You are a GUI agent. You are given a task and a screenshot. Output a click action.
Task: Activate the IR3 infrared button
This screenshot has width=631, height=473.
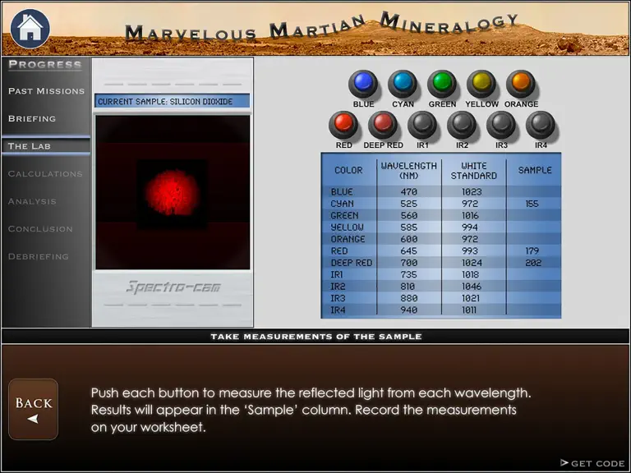(x=501, y=124)
